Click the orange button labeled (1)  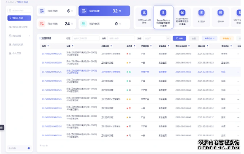227,38
